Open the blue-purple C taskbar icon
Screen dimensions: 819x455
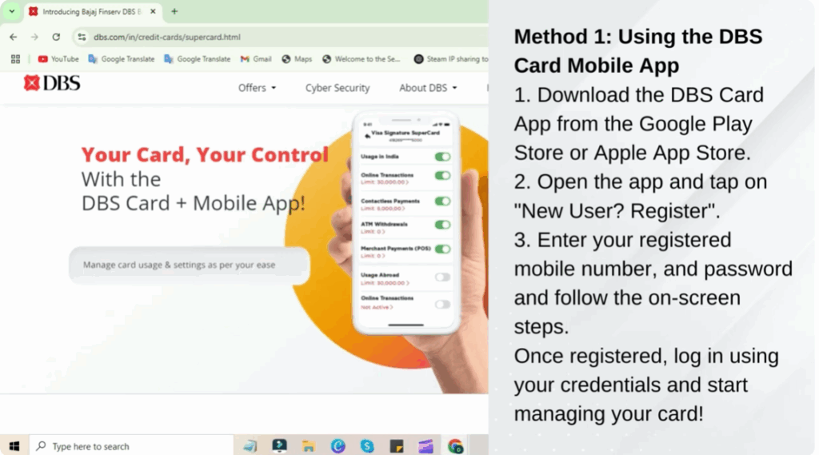tap(338, 446)
